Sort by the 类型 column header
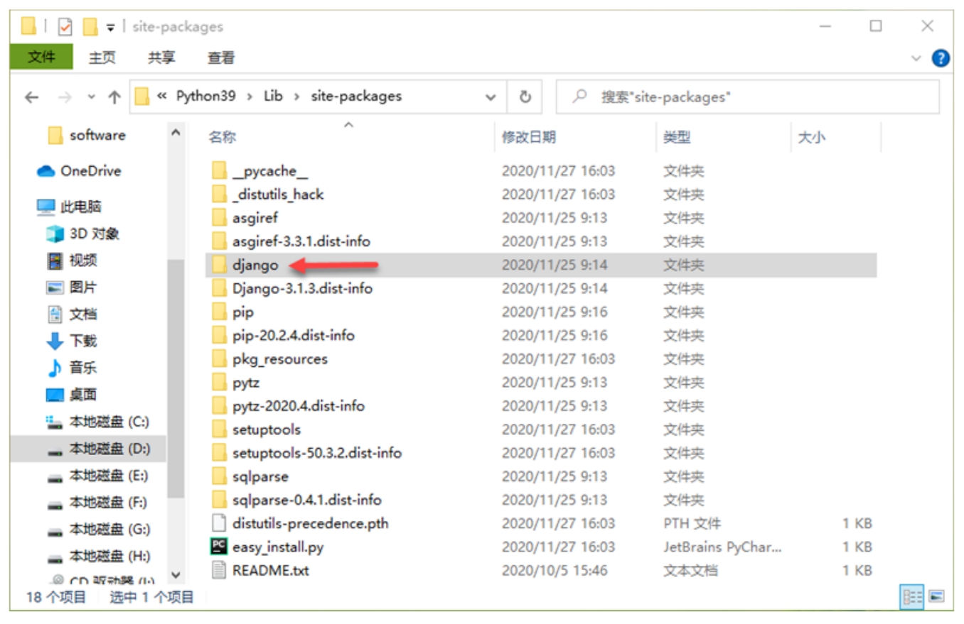Viewport: 964px width, 624px height. [x=677, y=138]
